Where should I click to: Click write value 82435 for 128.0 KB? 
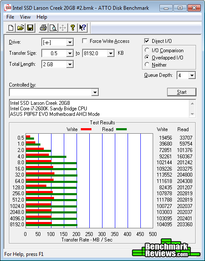click(165, 188)
